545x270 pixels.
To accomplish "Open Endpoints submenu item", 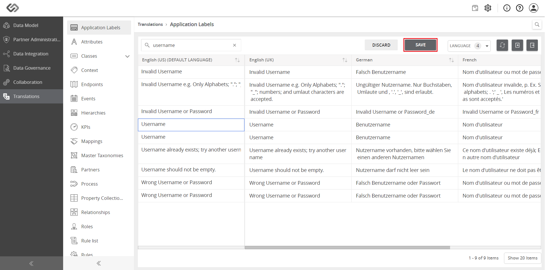I will pos(99,84).
